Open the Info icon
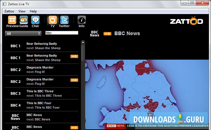The image size is (211, 130). point(81,20)
